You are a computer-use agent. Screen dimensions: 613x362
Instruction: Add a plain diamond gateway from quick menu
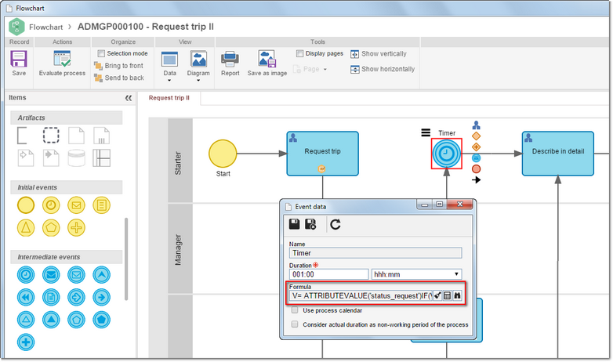(x=476, y=136)
